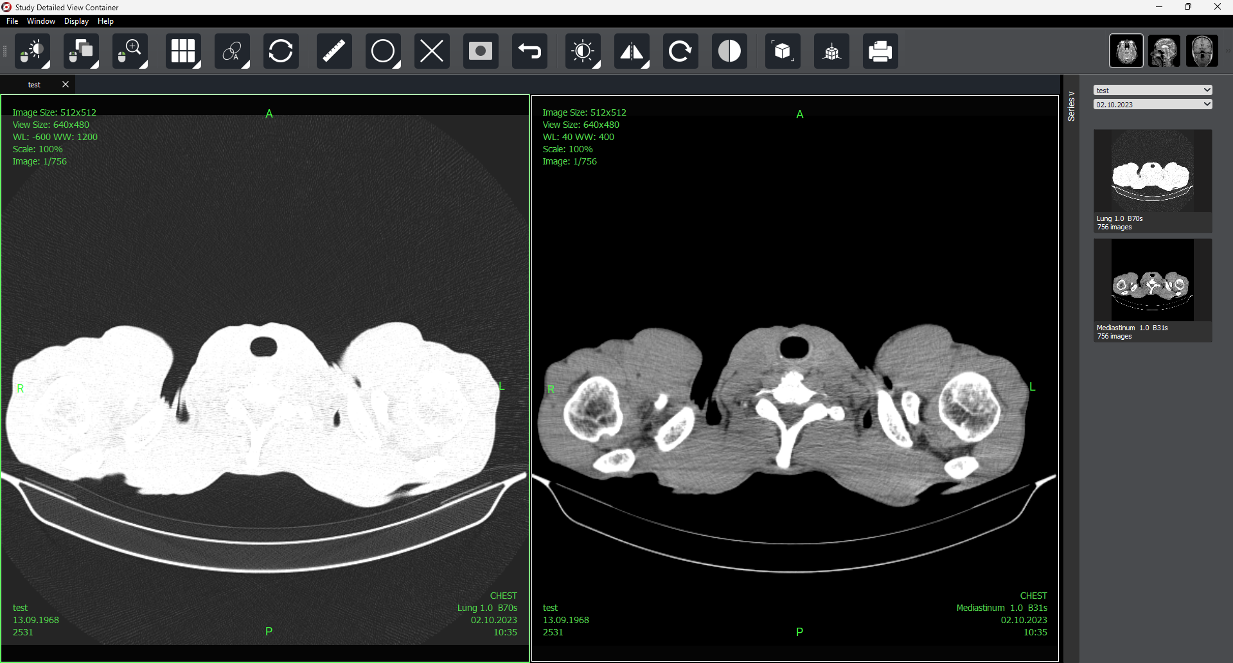Select the sagittal head view icon

point(1164,51)
